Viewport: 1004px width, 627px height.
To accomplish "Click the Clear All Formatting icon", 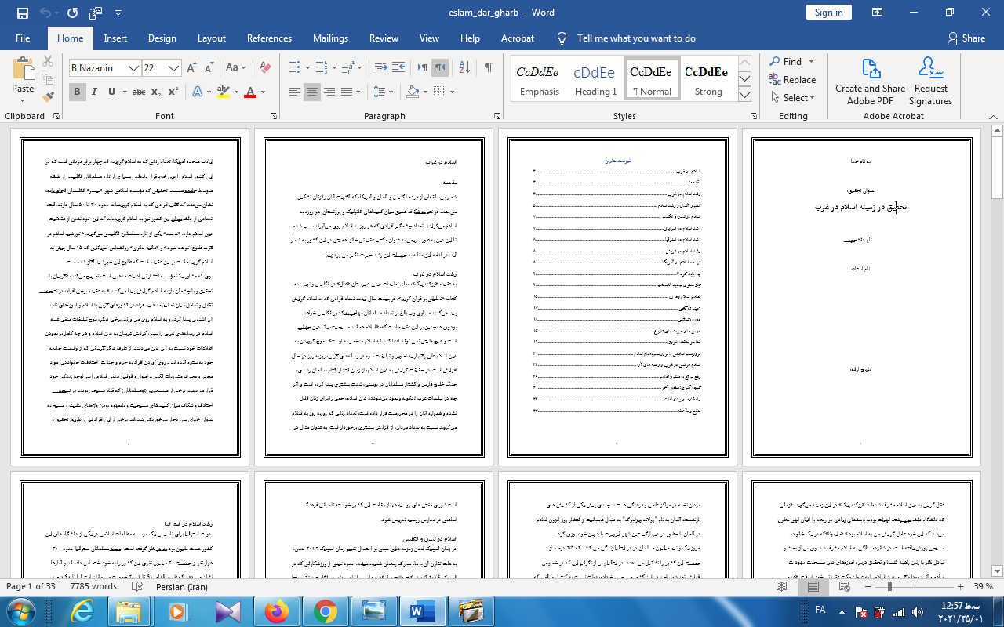I will [265, 68].
